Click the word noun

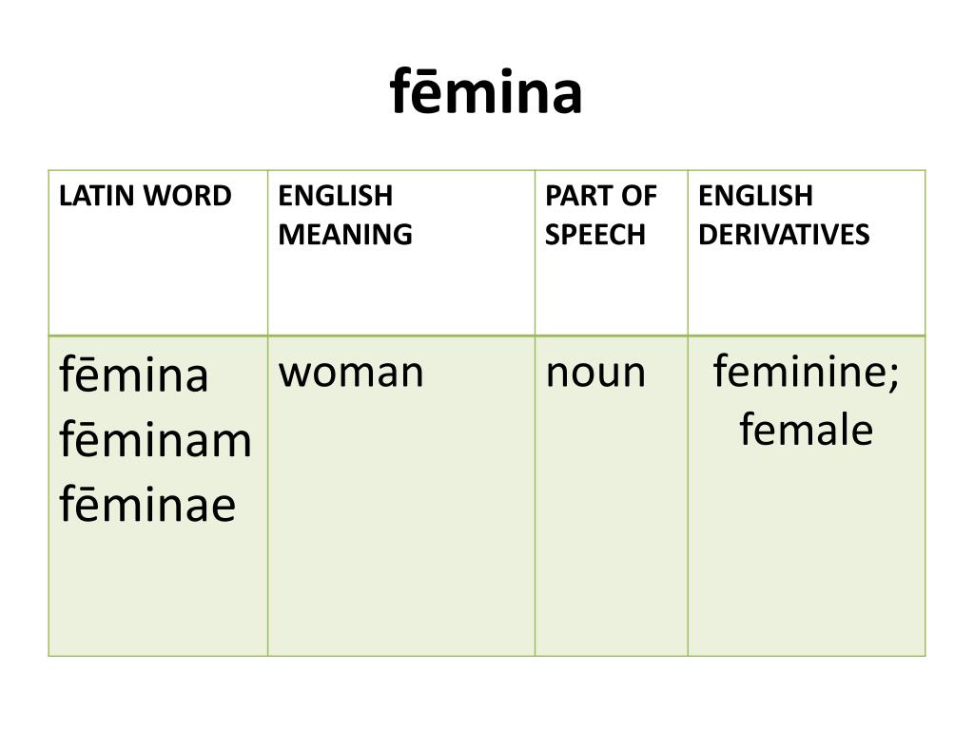(595, 373)
